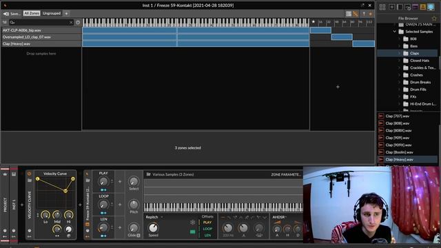441x248 pixels.
Task: Click the preview play icon beside search
Action: coord(78,23)
